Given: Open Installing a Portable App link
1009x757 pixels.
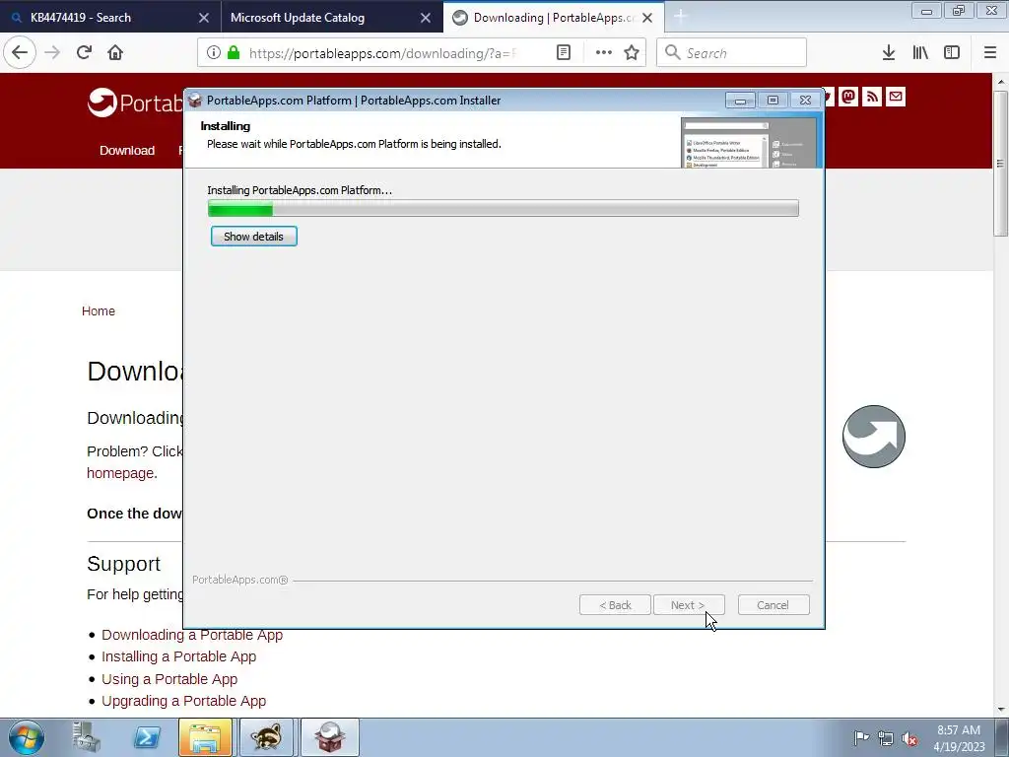Looking at the screenshot, I should 179,656.
